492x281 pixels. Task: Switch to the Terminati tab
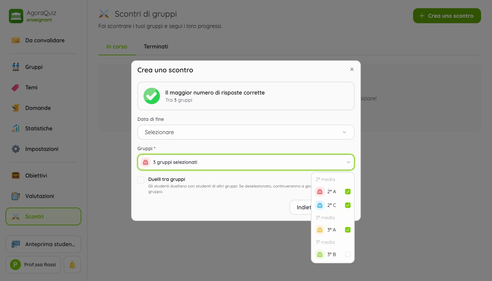tap(156, 46)
